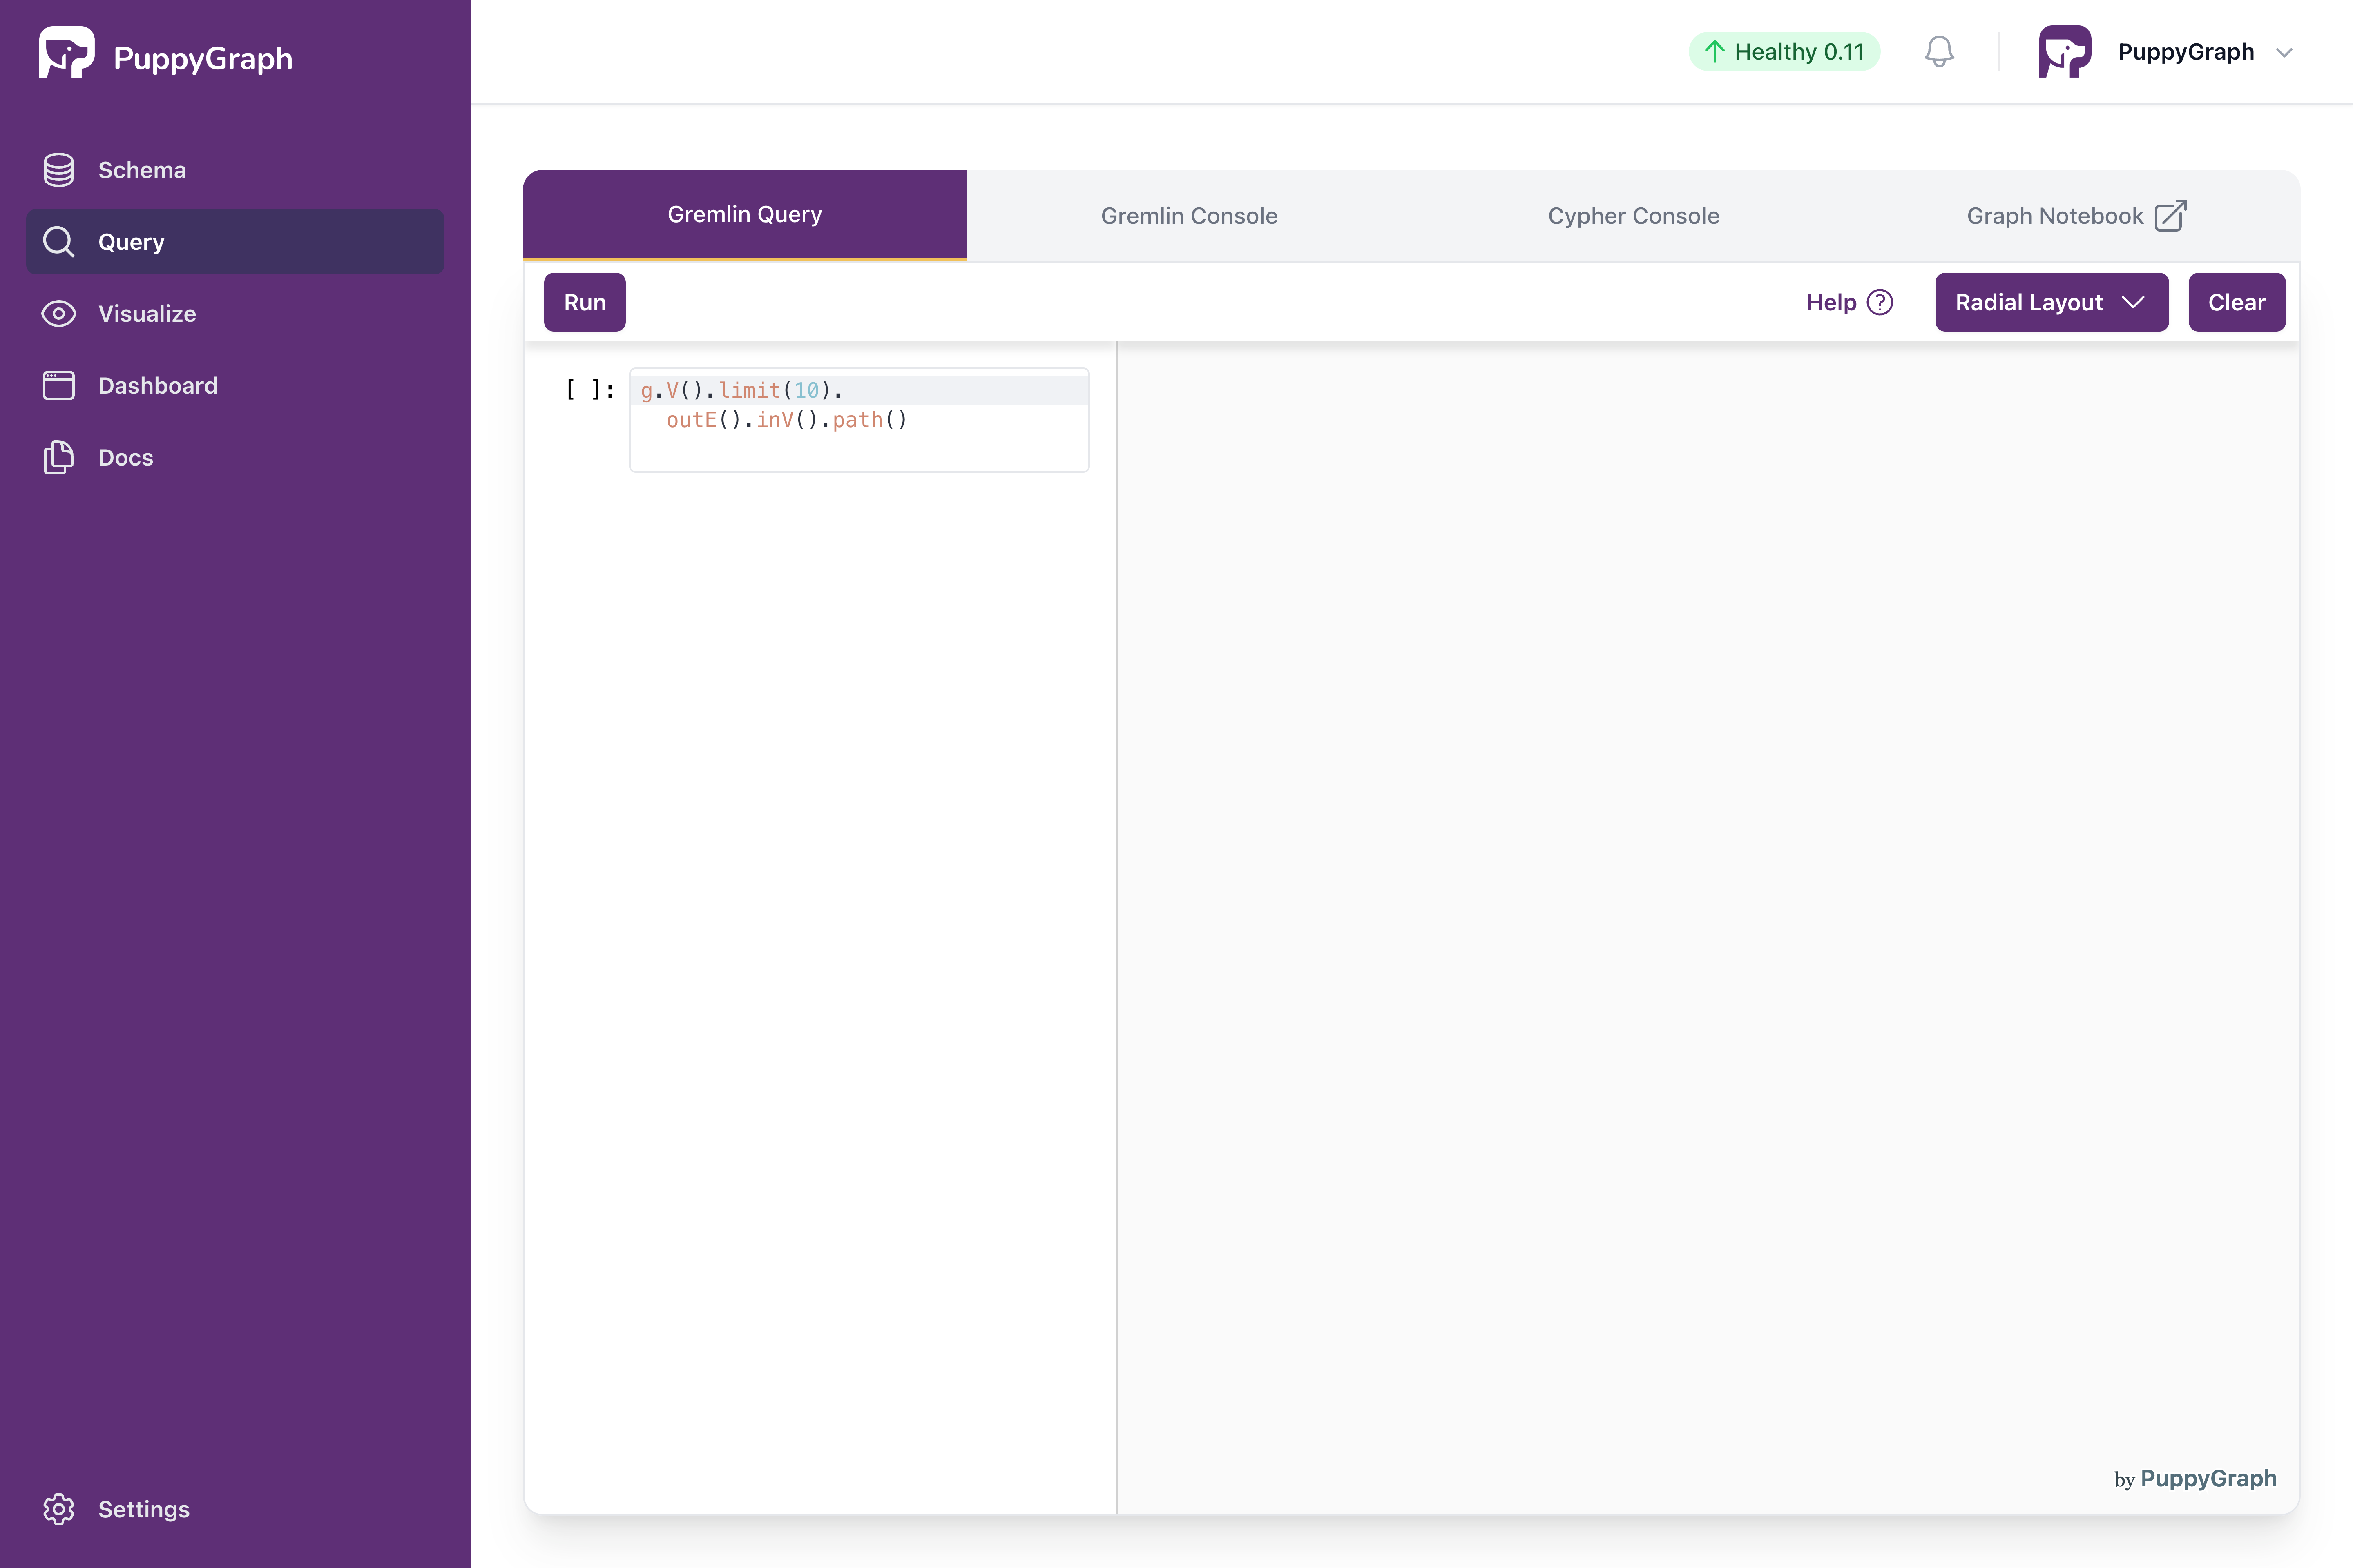Select the Query panel icon
The image size is (2353, 1568).
click(58, 241)
